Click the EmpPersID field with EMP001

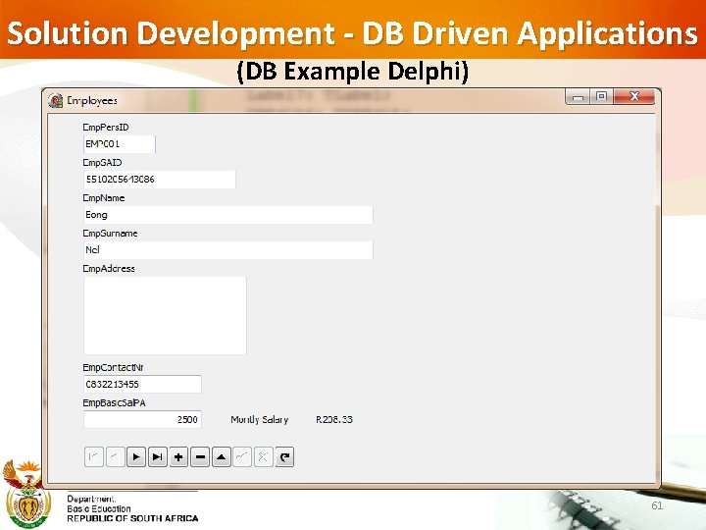tap(120, 144)
